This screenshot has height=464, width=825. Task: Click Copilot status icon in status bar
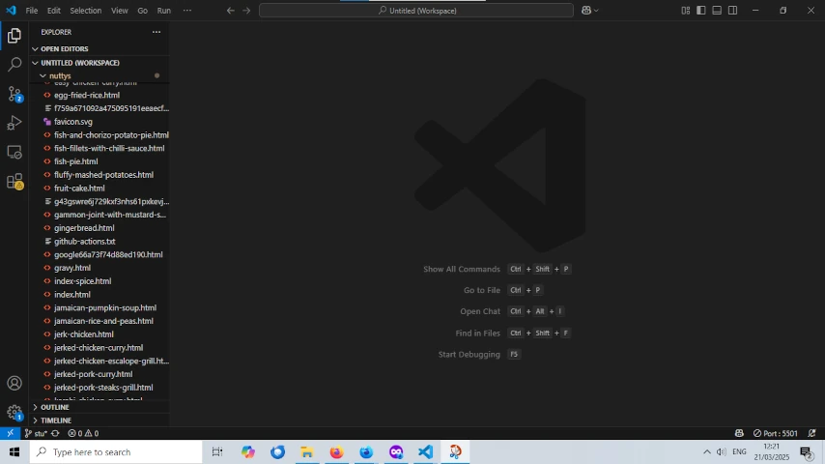739,433
